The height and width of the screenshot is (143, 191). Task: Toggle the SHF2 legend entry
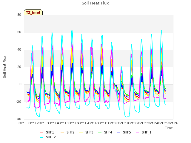click(67, 132)
